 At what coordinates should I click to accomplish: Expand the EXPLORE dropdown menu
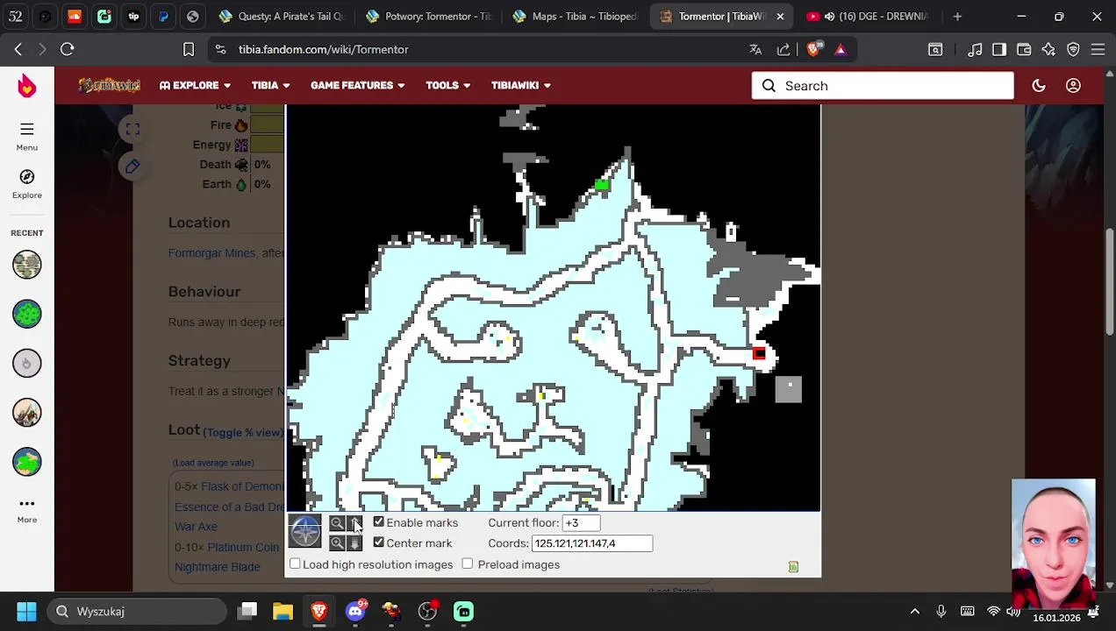tap(195, 86)
